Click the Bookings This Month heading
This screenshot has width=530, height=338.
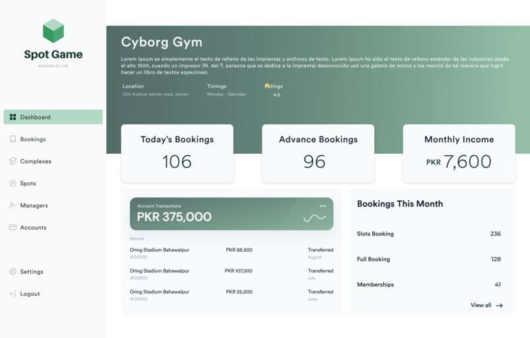pos(400,204)
